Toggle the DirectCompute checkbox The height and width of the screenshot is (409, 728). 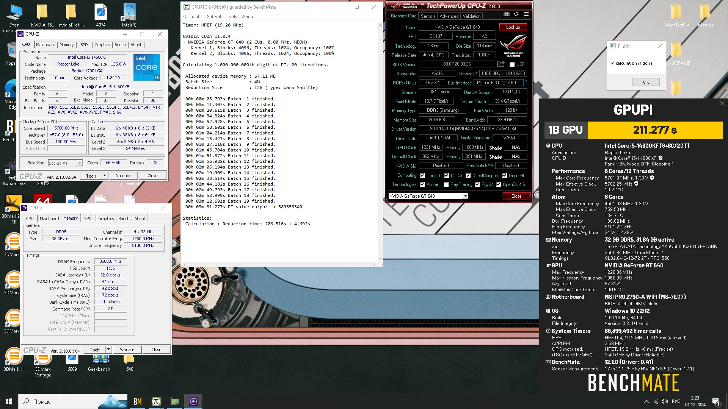tap(468, 176)
